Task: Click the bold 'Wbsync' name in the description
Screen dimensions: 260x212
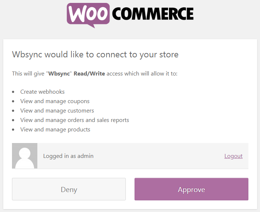Action: [59, 74]
